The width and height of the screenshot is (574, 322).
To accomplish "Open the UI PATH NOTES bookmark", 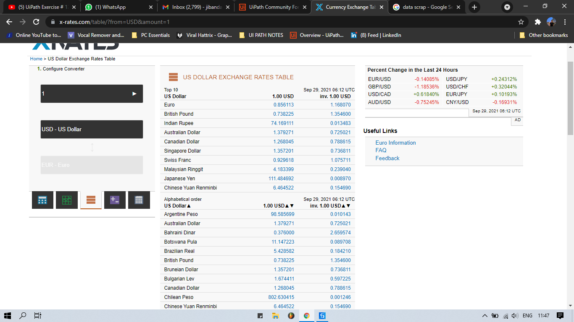I will pos(261,35).
